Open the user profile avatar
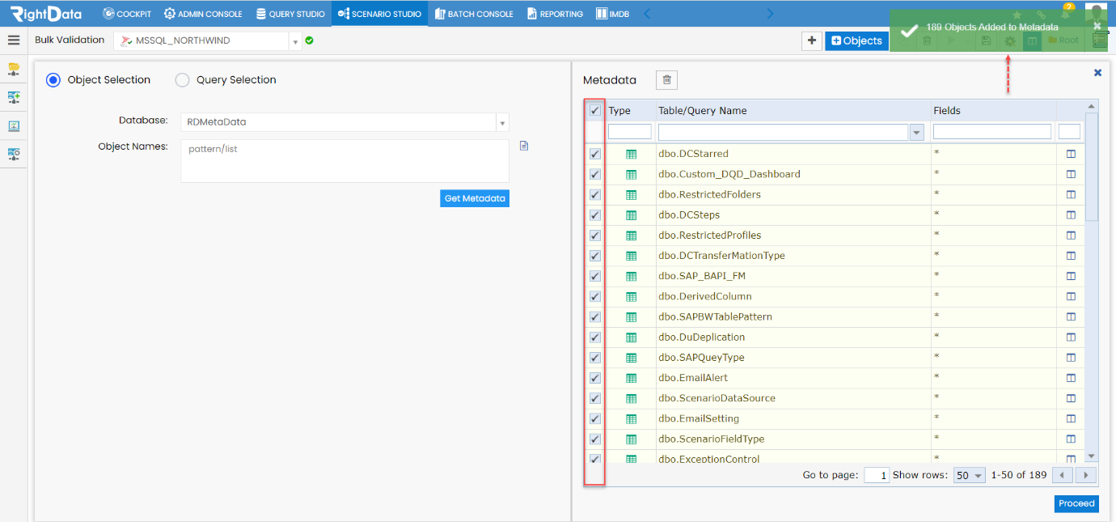The width and height of the screenshot is (1116, 522). 1096,14
